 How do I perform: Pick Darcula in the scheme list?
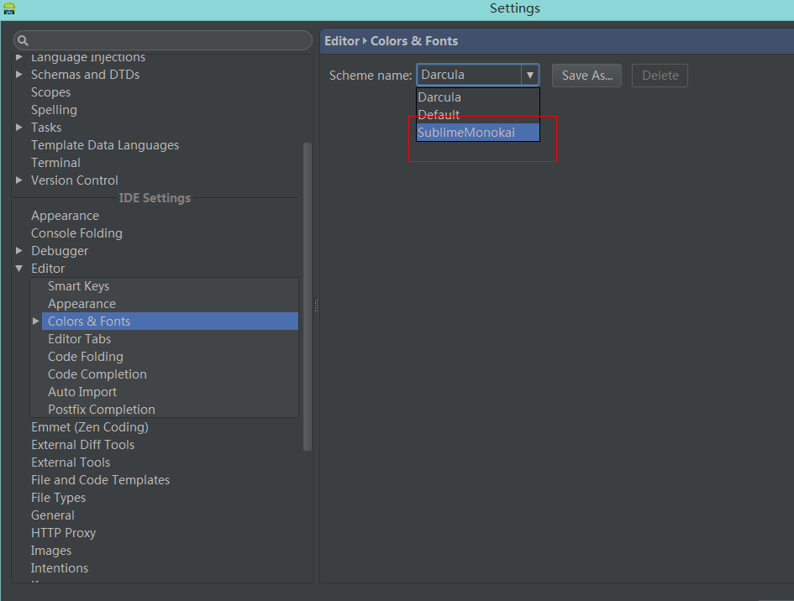click(x=439, y=97)
